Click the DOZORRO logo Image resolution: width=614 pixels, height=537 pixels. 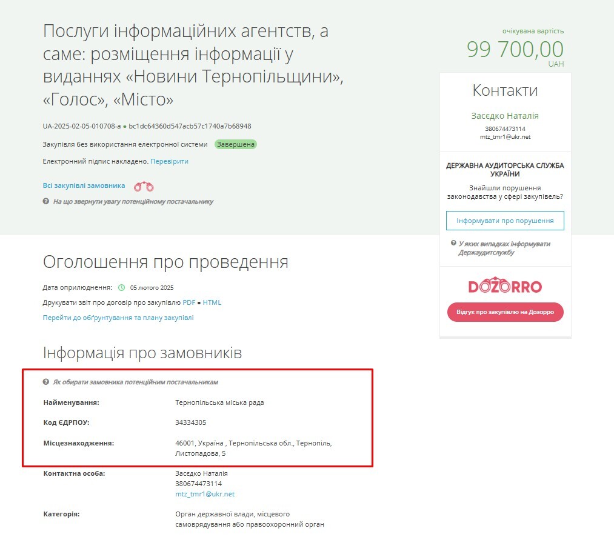(x=505, y=285)
